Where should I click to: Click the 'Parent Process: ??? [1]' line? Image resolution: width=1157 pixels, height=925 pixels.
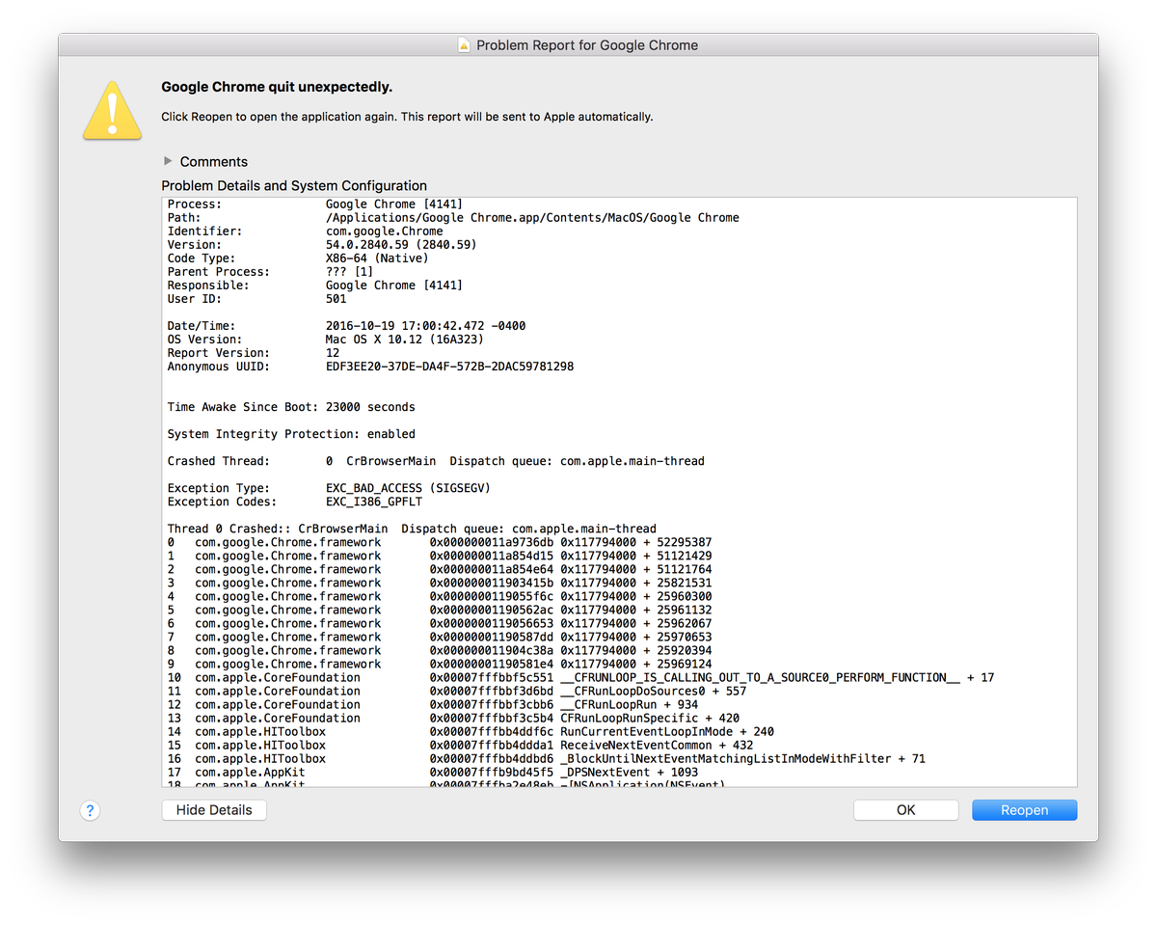[x=270, y=272]
